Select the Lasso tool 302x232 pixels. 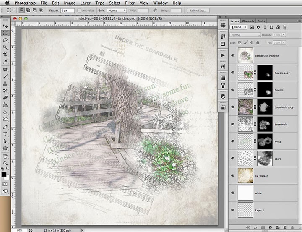click(x=5, y=40)
